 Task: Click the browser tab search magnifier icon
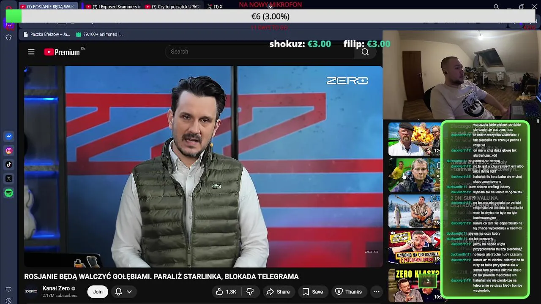coord(496,7)
